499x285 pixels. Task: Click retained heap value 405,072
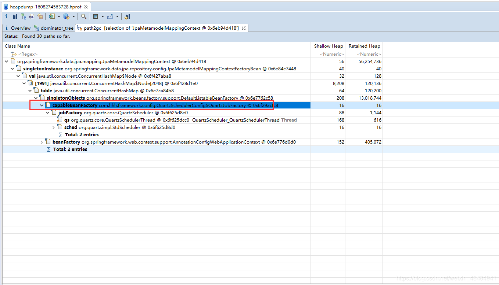(373, 142)
